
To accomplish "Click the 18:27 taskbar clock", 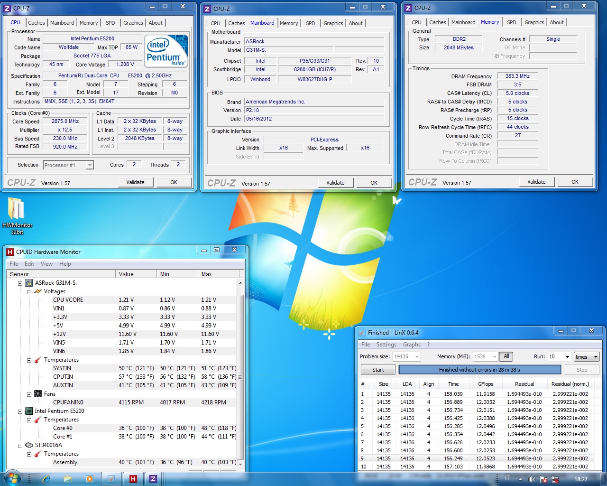I will tap(580, 479).
